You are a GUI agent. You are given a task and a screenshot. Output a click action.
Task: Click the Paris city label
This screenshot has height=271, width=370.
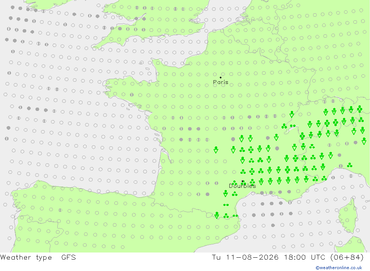[221, 82]
